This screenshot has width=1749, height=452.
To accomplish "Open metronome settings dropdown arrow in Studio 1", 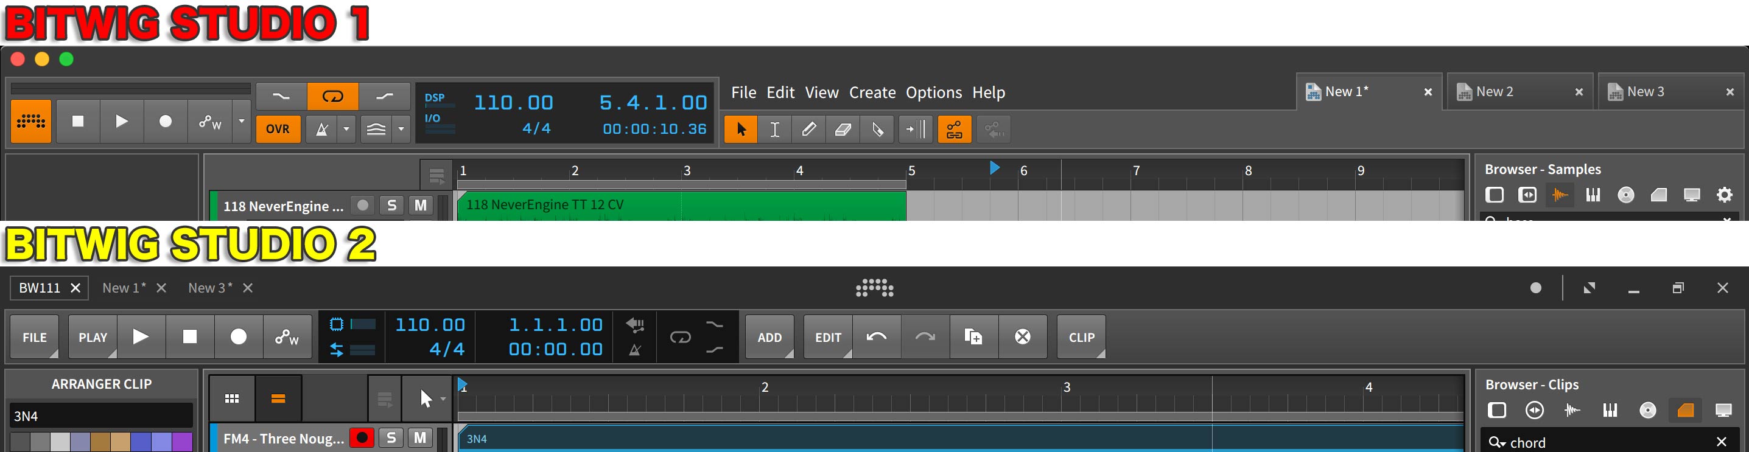I will click(x=346, y=129).
